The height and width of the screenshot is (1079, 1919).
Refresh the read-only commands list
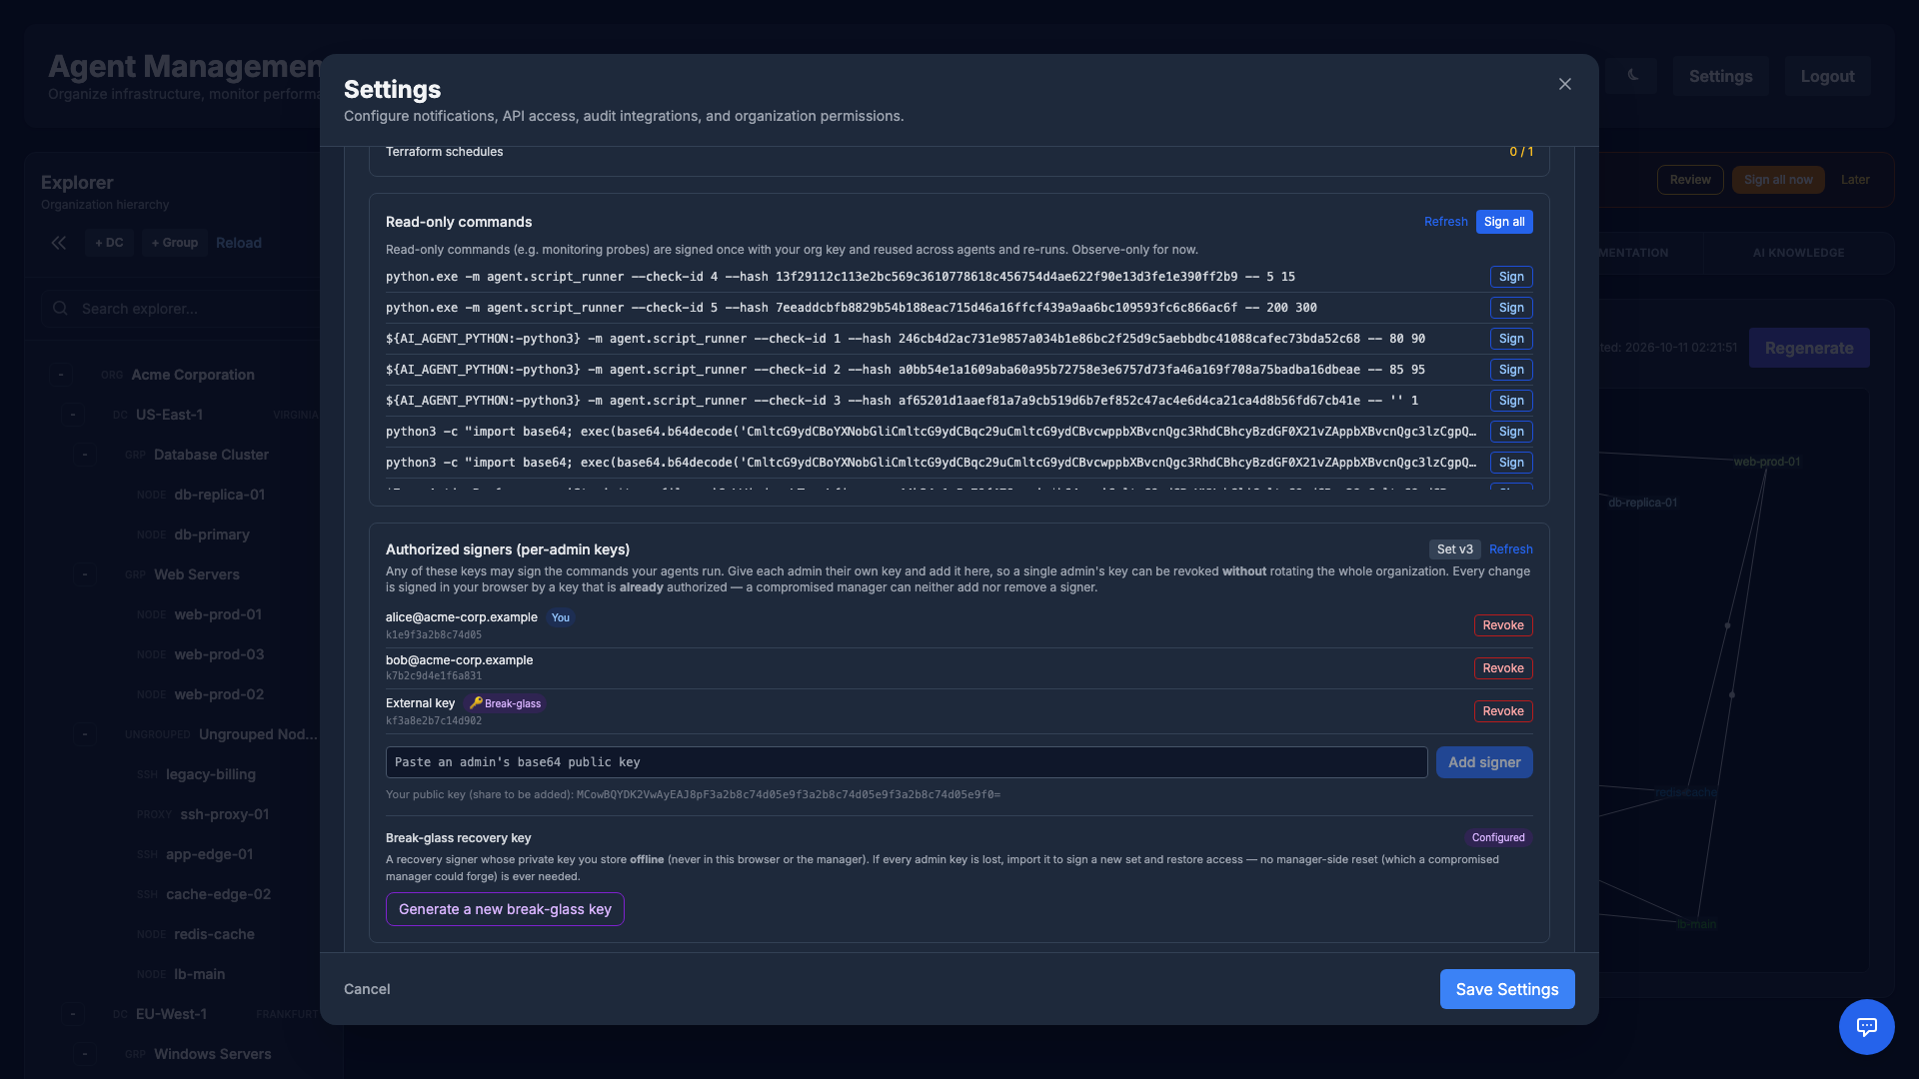[1445, 222]
